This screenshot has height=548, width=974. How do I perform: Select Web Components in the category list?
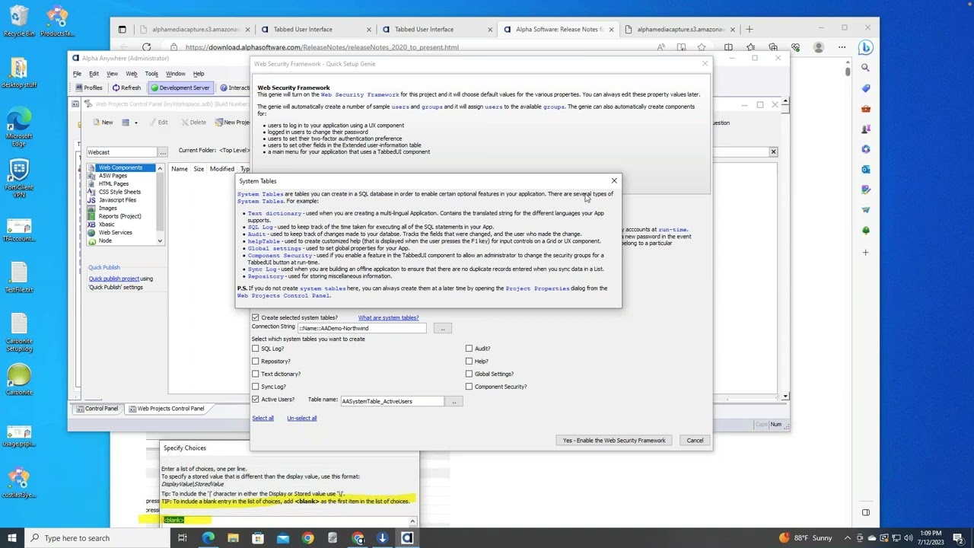(120, 167)
